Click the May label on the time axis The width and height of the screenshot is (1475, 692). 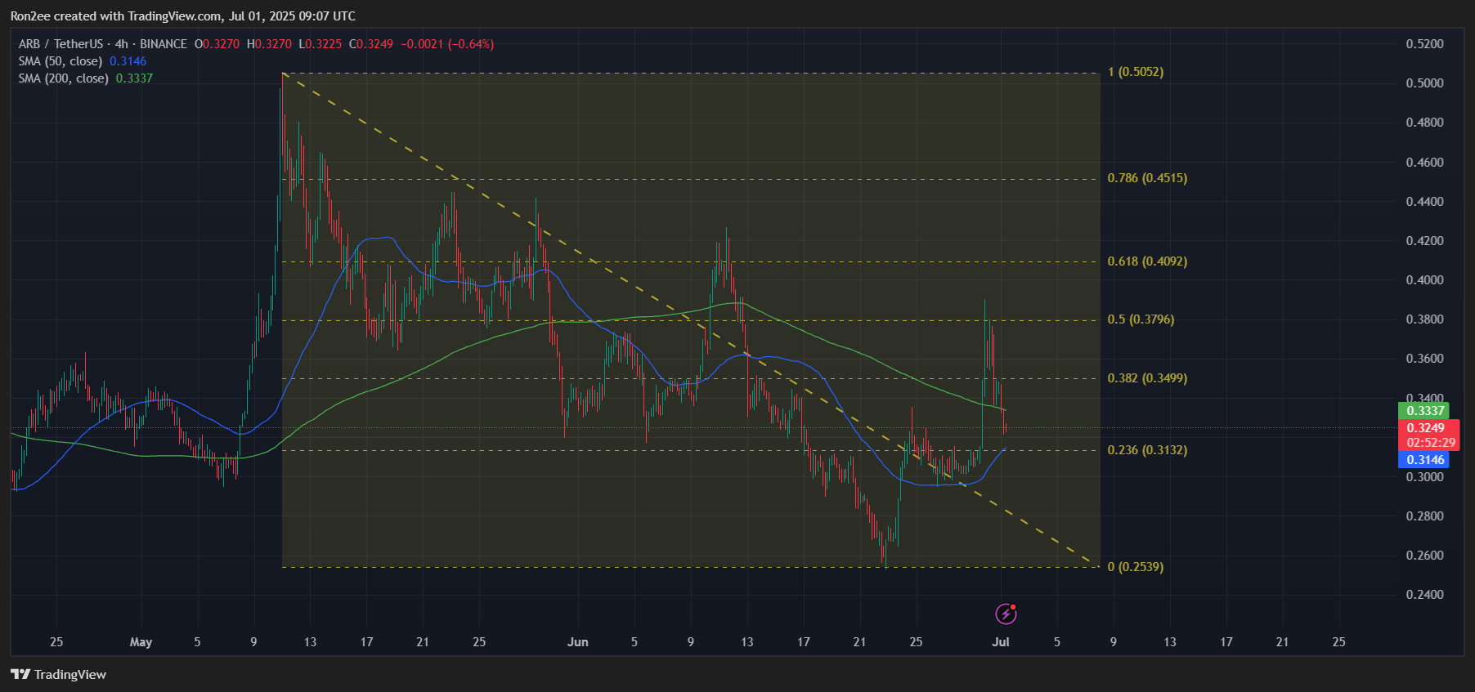141,642
